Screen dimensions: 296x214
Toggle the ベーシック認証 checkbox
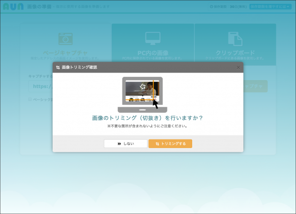30,99
